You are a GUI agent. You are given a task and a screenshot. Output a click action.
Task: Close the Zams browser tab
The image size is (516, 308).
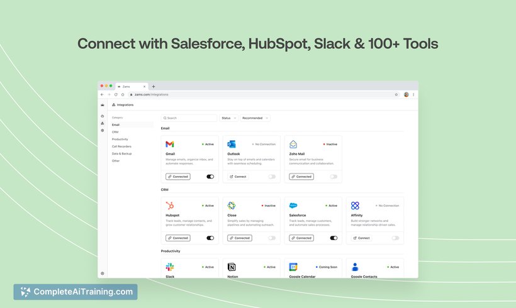pyautogui.click(x=144, y=87)
